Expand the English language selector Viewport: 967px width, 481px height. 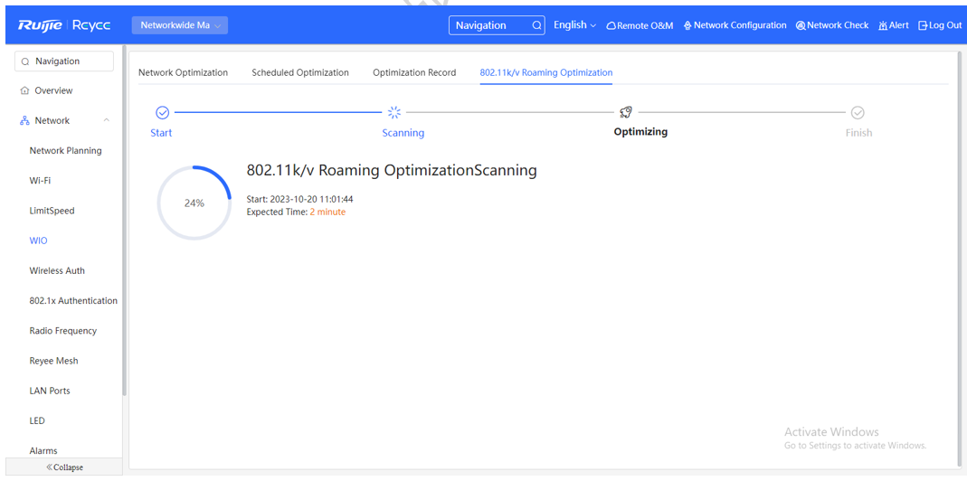pos(574,25)
